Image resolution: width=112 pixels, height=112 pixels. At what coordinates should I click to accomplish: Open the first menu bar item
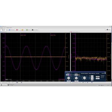point(2,28)
